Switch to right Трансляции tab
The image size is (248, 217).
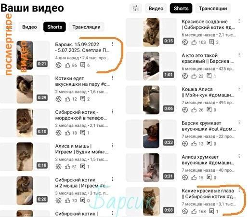213,8
